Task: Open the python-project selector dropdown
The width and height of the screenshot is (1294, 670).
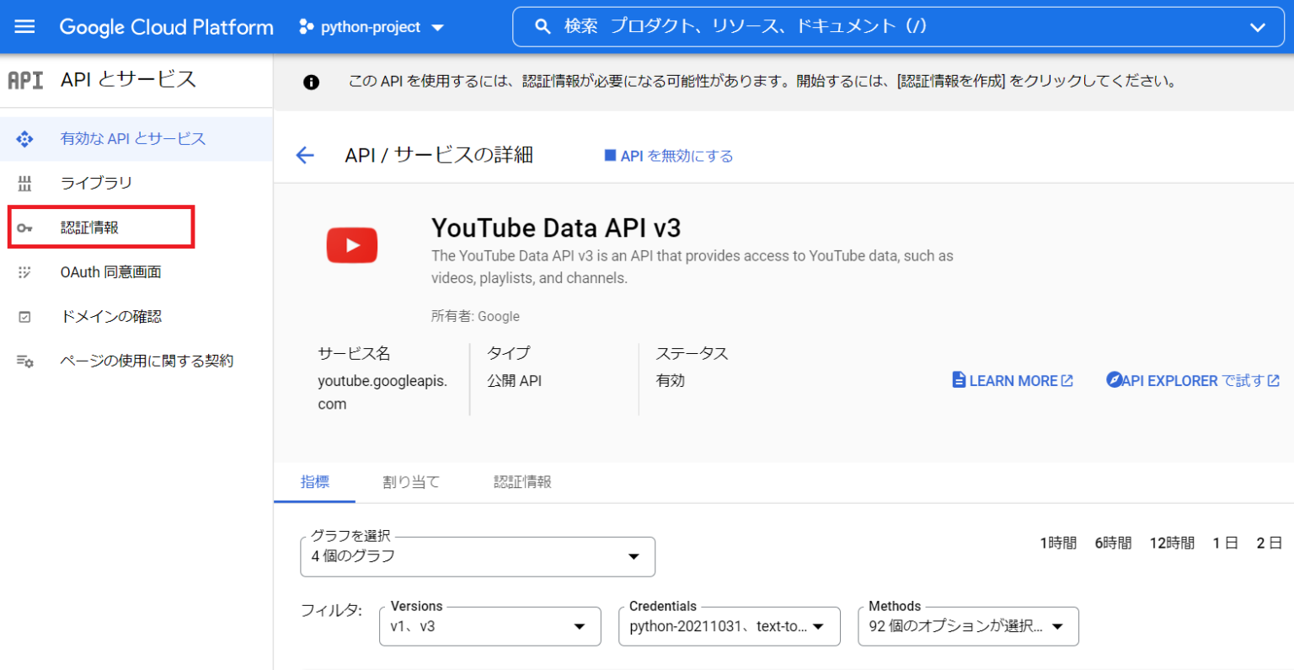Action: coord(371,26)
